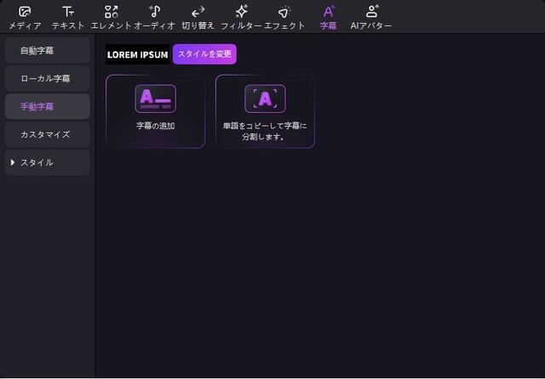Switch to ローカル字幕 section
This screenshot has width=545, height=379.
click(x=48, y=78)
